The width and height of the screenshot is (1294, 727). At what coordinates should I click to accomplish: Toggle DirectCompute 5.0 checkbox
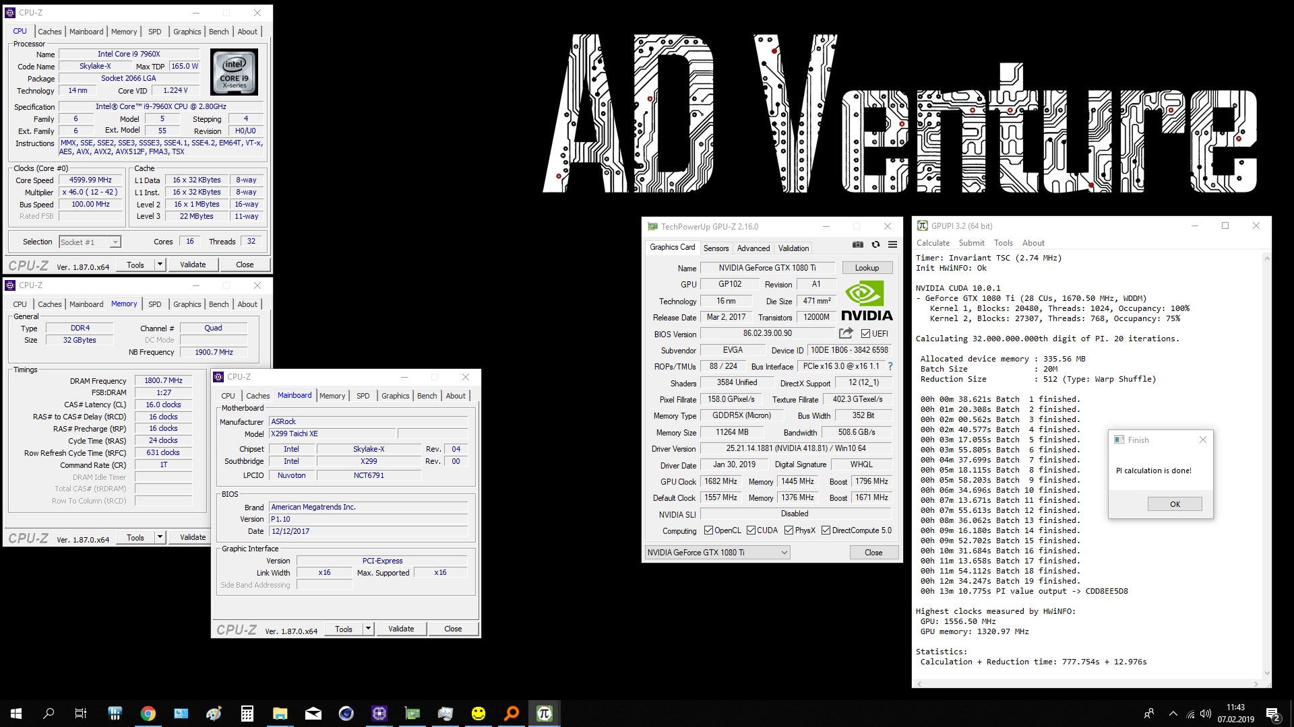[x=826, y=530]
